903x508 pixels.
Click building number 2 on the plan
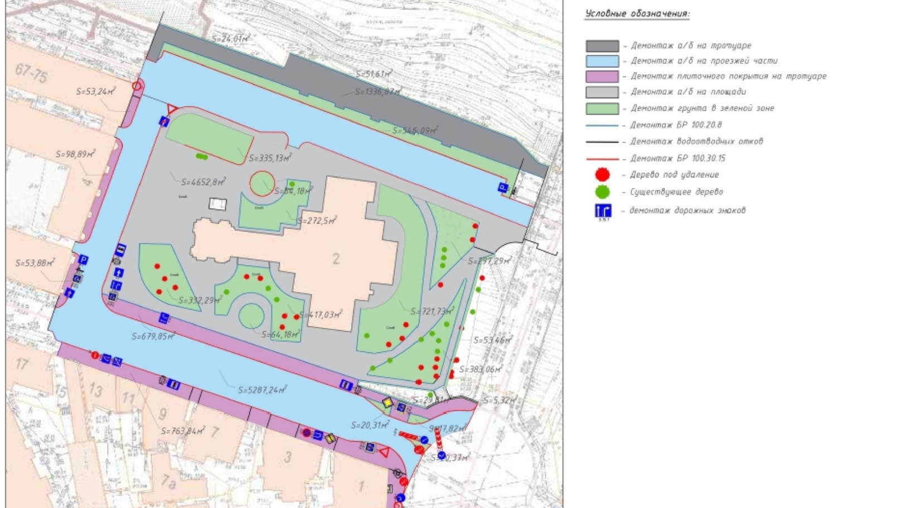pos(336,258)
